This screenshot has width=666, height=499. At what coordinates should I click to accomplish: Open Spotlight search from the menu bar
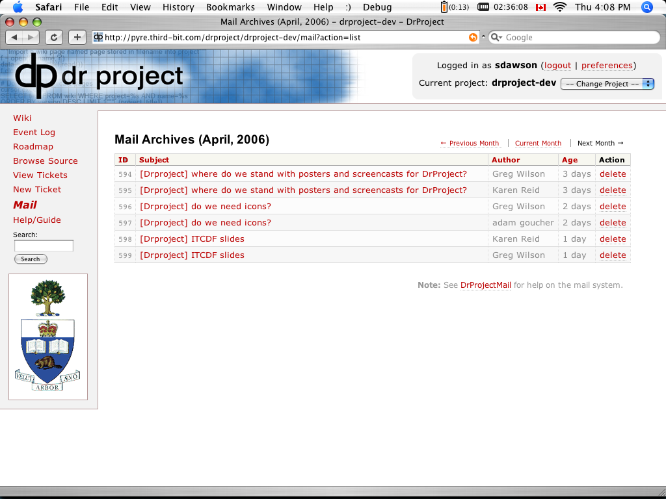pyautogui.click(x=648, y=7)
